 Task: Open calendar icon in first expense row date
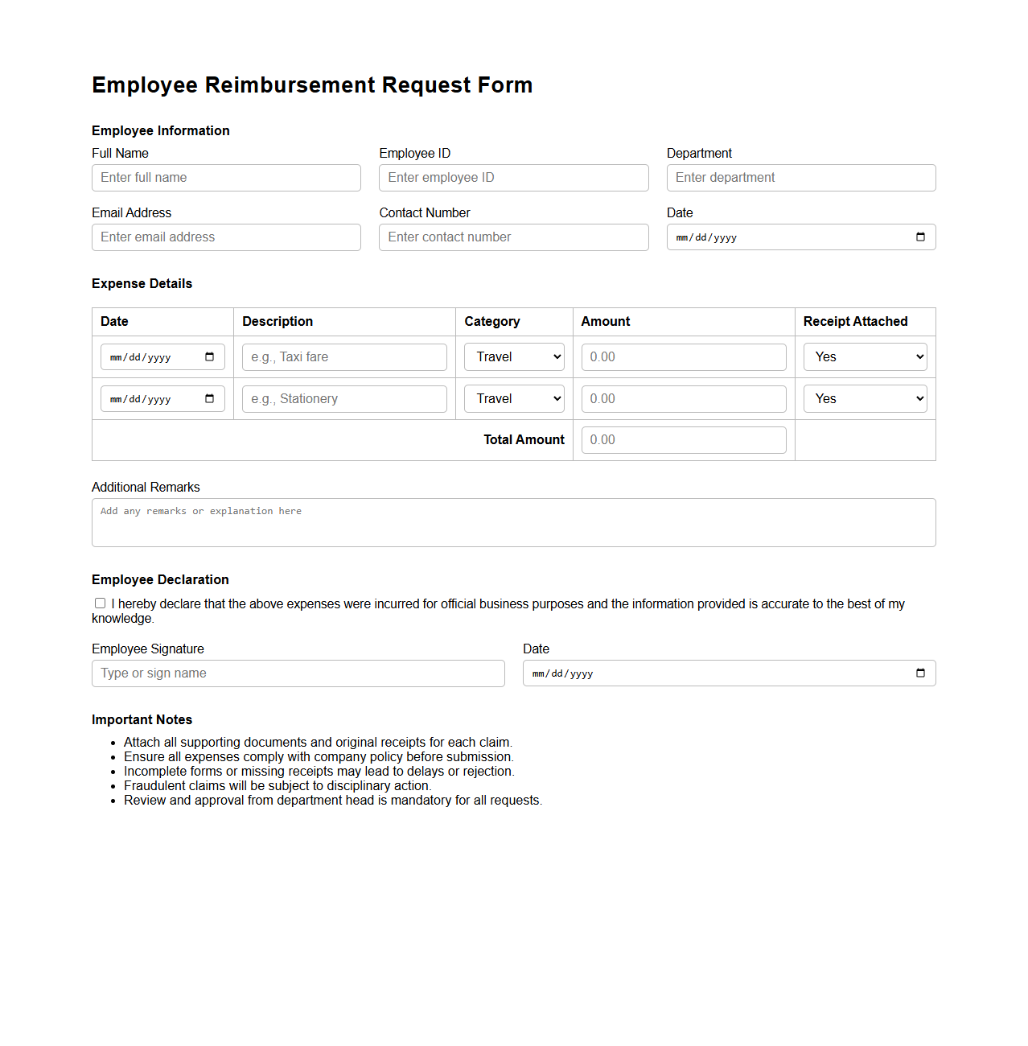tap(209, 357)
